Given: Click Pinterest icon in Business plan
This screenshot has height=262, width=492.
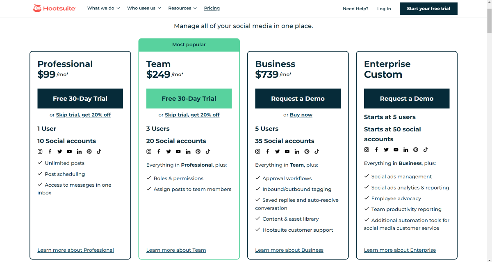Looking at the screenshot, I should click(307, 151).
